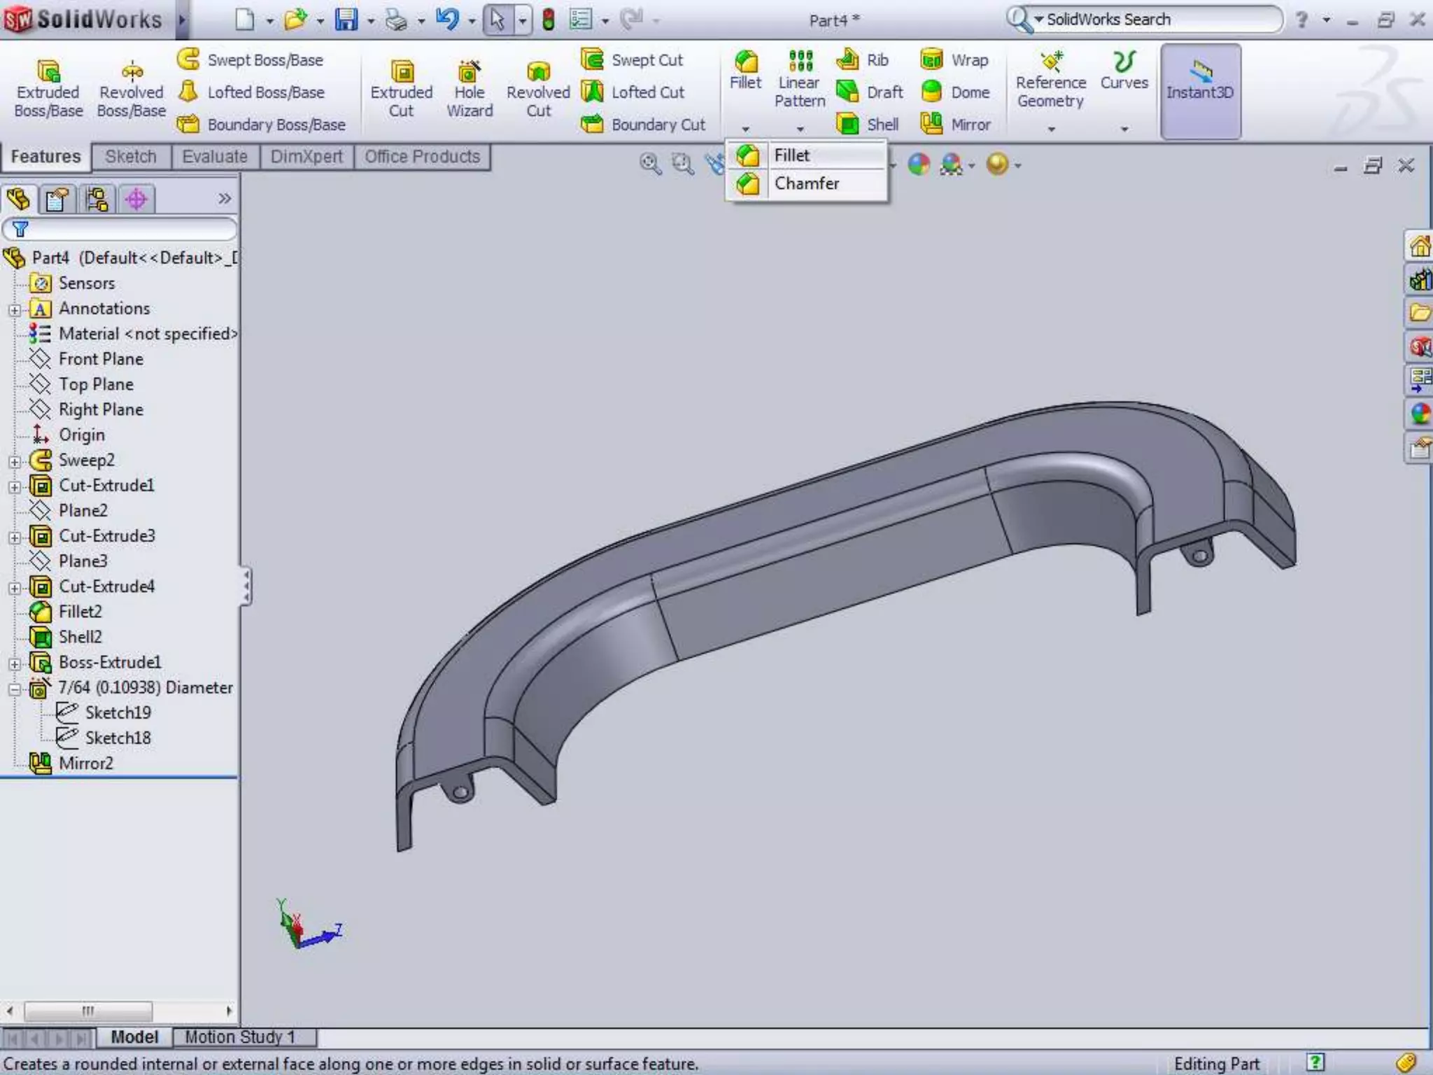1433x1075 pixels.
Task: Select Fillet2 in the feature tree
Action: 80,612
